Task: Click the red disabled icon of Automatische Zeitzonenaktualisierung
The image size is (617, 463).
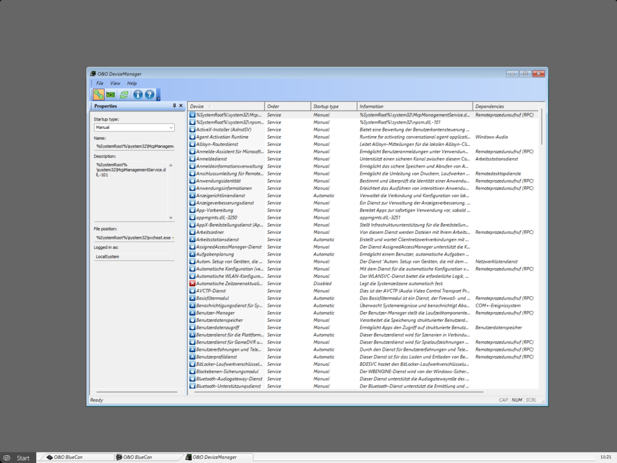Action: [192, 283]
